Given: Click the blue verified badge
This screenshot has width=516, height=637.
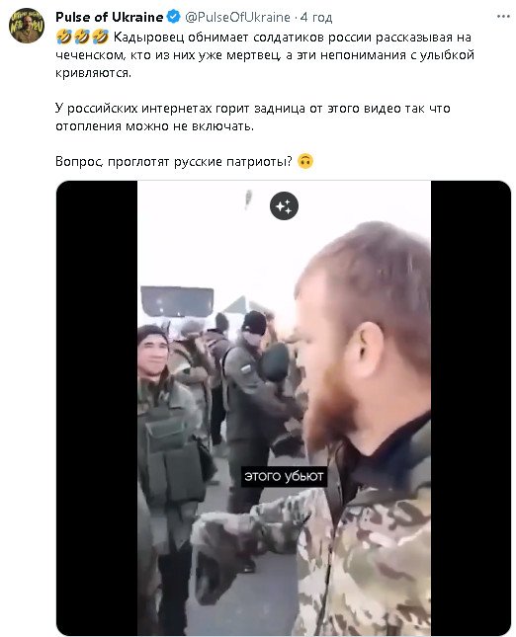Looking at the screenshot, I should (x=174, y=17).
